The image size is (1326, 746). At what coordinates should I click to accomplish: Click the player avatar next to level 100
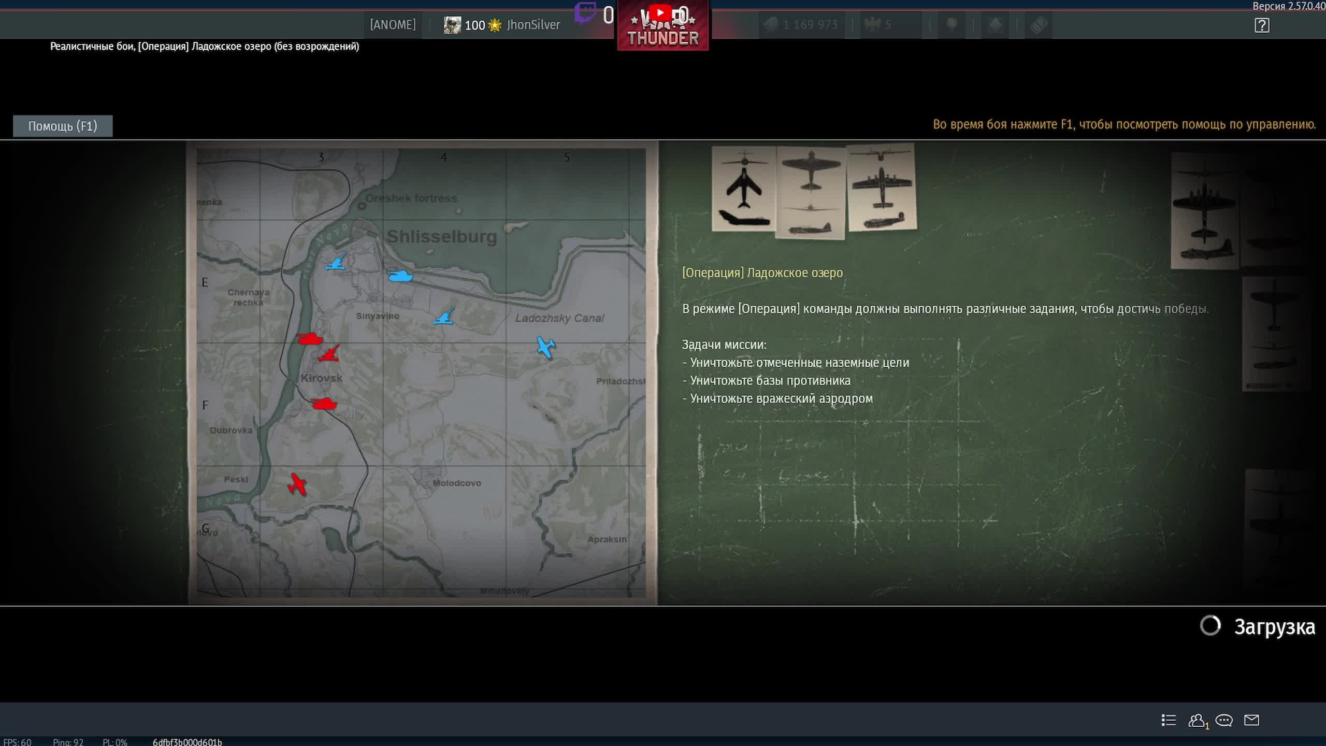tap(452, 25)
